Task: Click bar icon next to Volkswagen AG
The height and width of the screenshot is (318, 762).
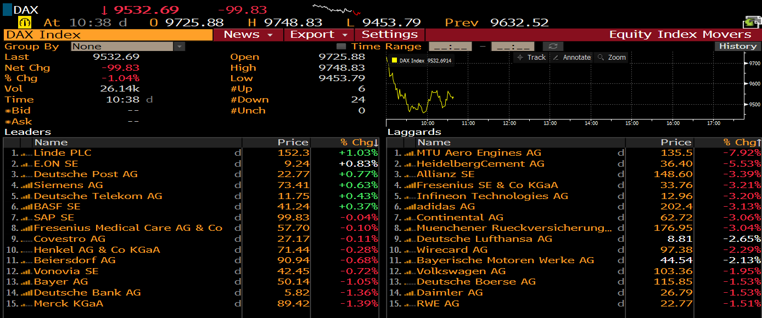Action: pos(410,271)
